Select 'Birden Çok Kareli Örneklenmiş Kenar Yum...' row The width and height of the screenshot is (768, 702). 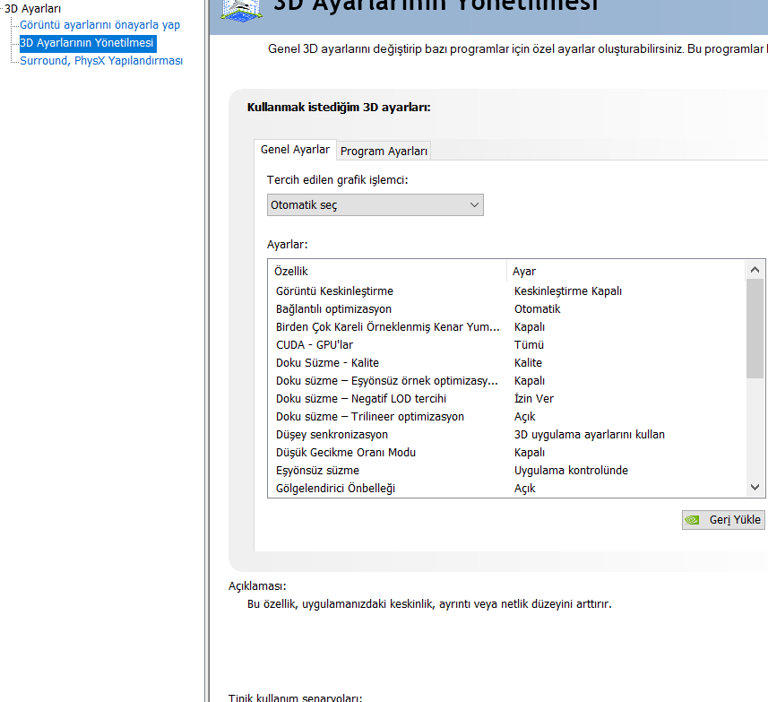point(507,326)
